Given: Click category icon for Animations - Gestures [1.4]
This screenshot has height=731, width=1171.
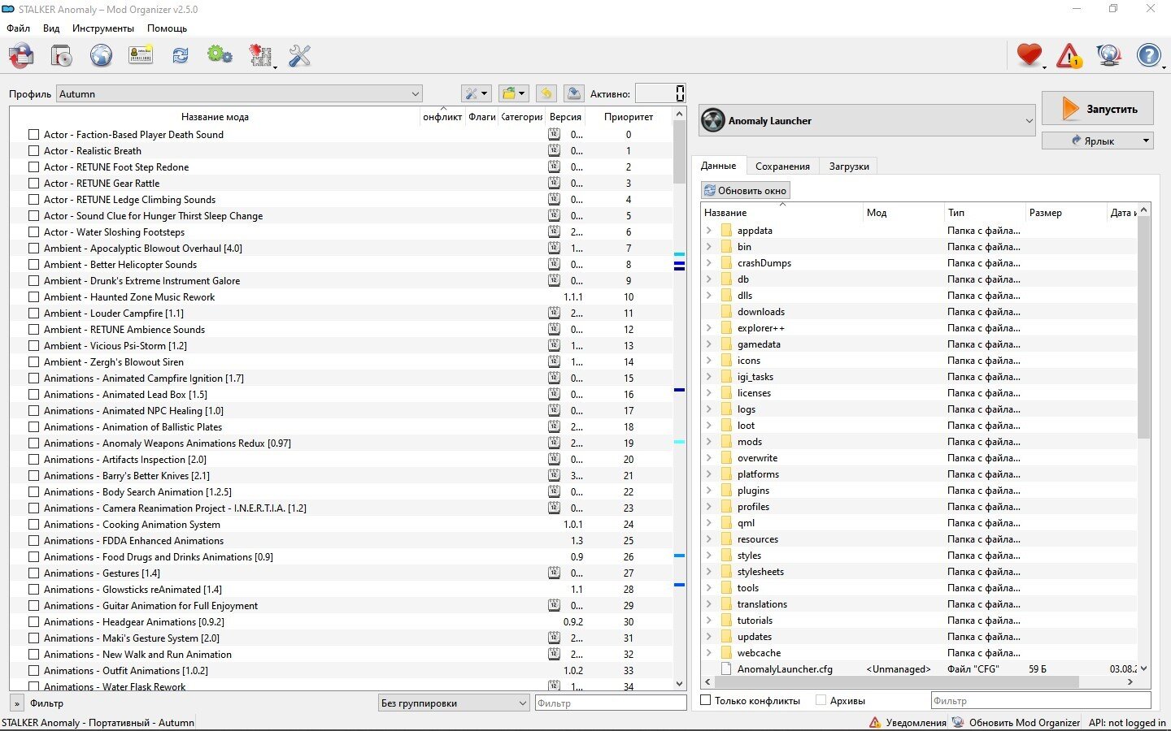Looking at the screenshot, I should click(554, 573).
